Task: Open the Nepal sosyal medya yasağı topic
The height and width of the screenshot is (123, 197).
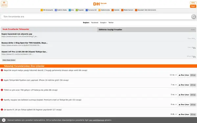Action: (x=46, y=70)
